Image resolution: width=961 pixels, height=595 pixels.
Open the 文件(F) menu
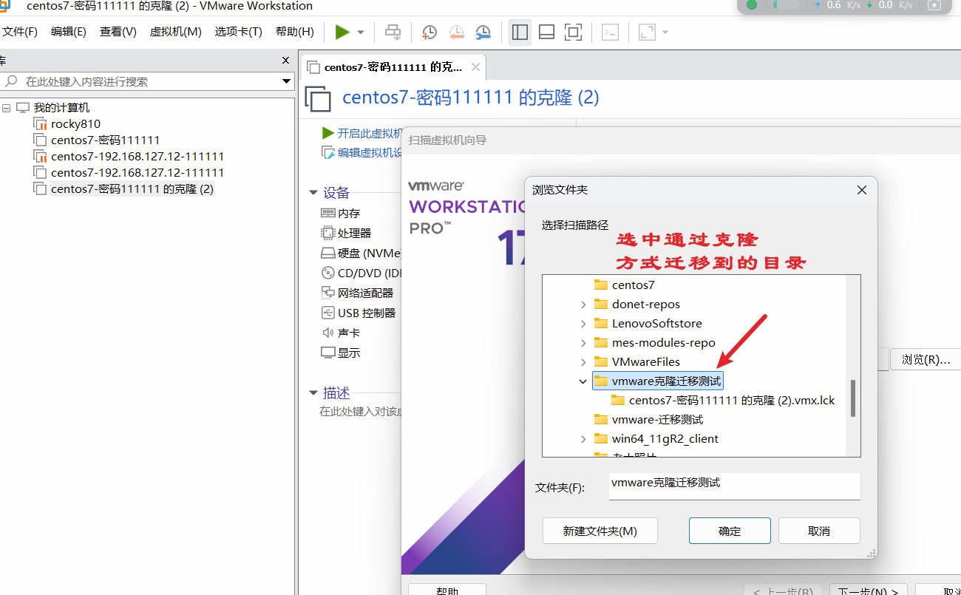20,32
